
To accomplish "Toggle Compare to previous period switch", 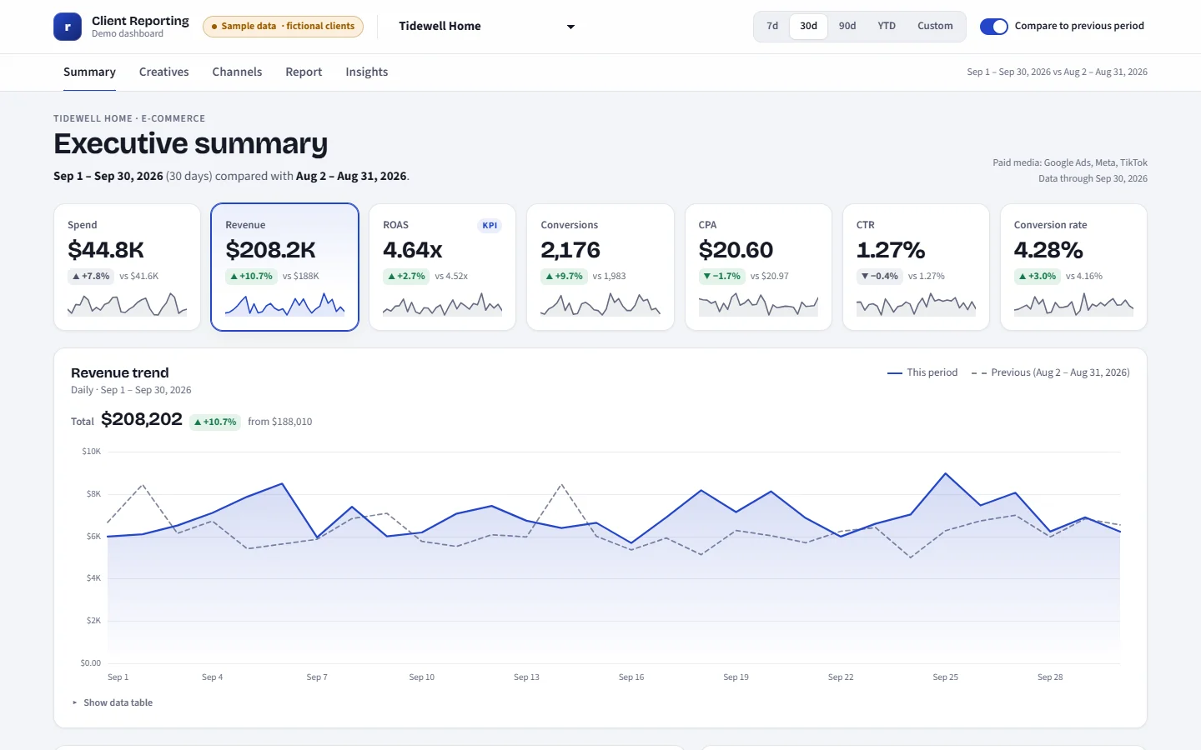I will [994, 27].
